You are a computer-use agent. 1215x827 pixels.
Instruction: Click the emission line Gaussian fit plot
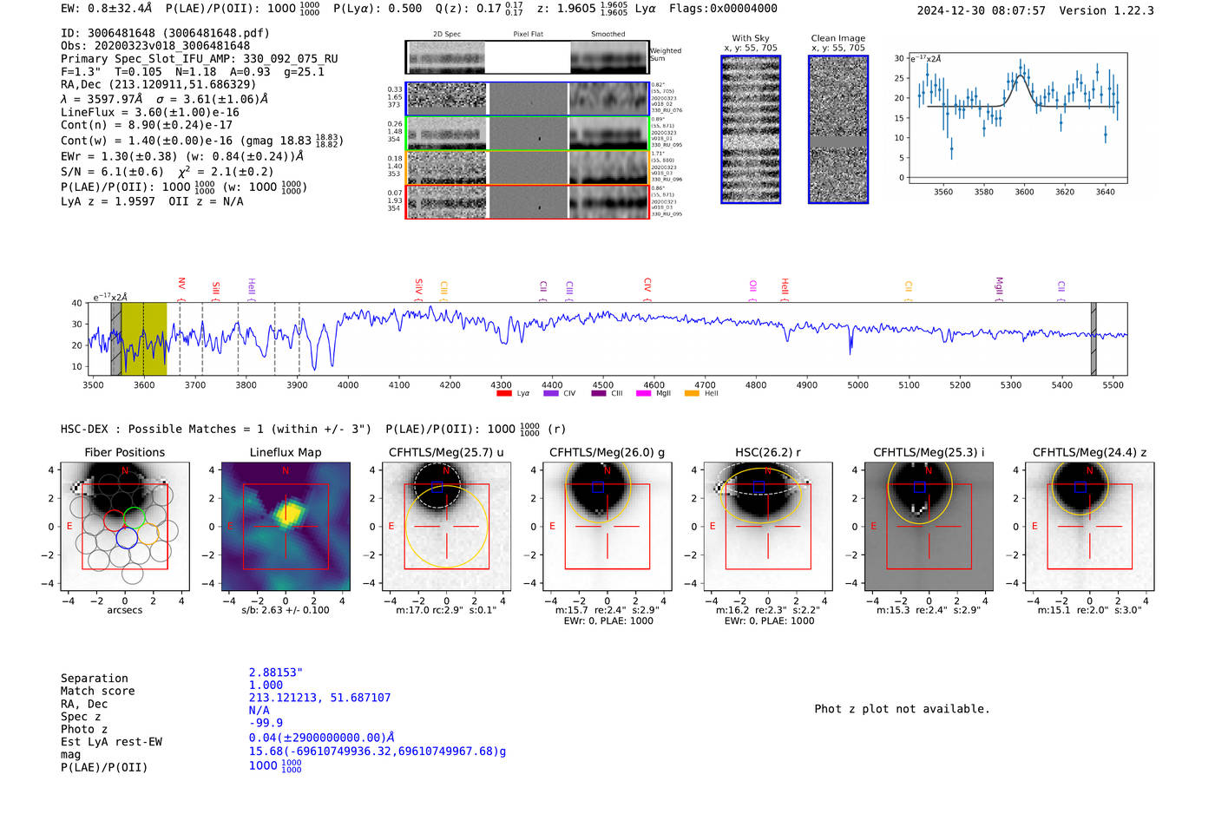coord(1017,118)
